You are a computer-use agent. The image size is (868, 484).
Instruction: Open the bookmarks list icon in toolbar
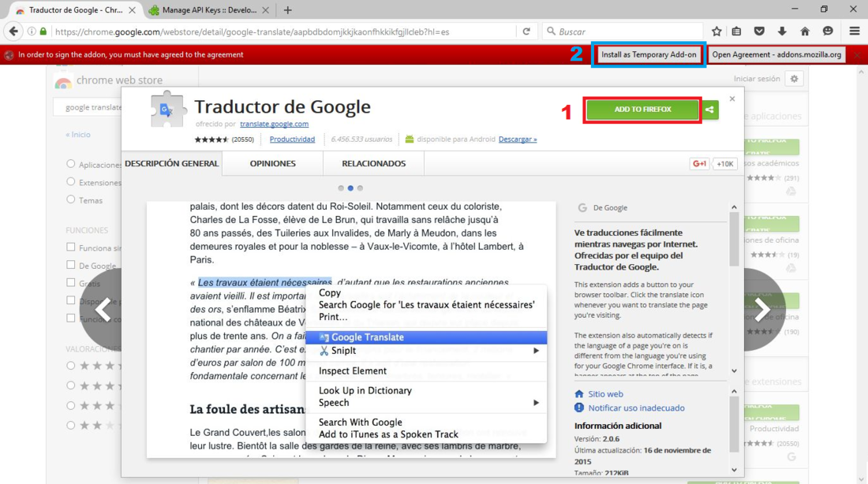736,32
